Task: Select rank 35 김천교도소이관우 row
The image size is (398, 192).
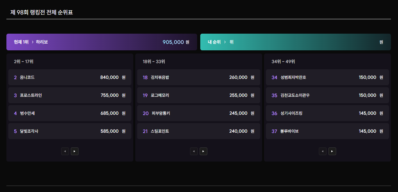Action: (328, 95)
